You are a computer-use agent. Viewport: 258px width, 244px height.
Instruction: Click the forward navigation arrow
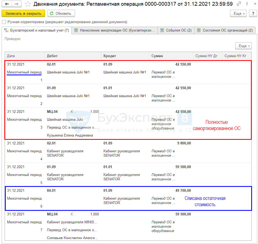click(16, 4)
